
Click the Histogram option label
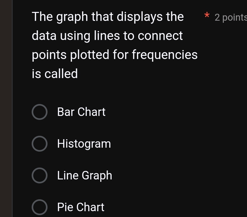(x=84, y=144)
